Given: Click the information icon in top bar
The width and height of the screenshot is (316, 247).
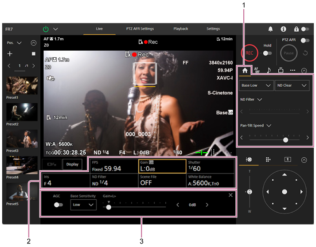Looking at the screenshot, I should click(x=283, y=29).
